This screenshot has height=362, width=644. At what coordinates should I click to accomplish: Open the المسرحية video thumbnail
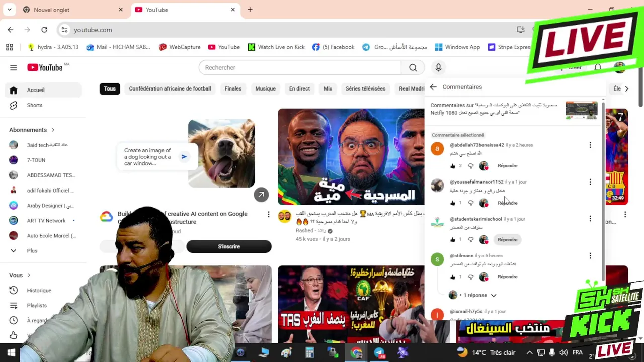(x=351, y=157)
